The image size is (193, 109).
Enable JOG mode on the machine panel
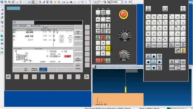click(103, 26)
